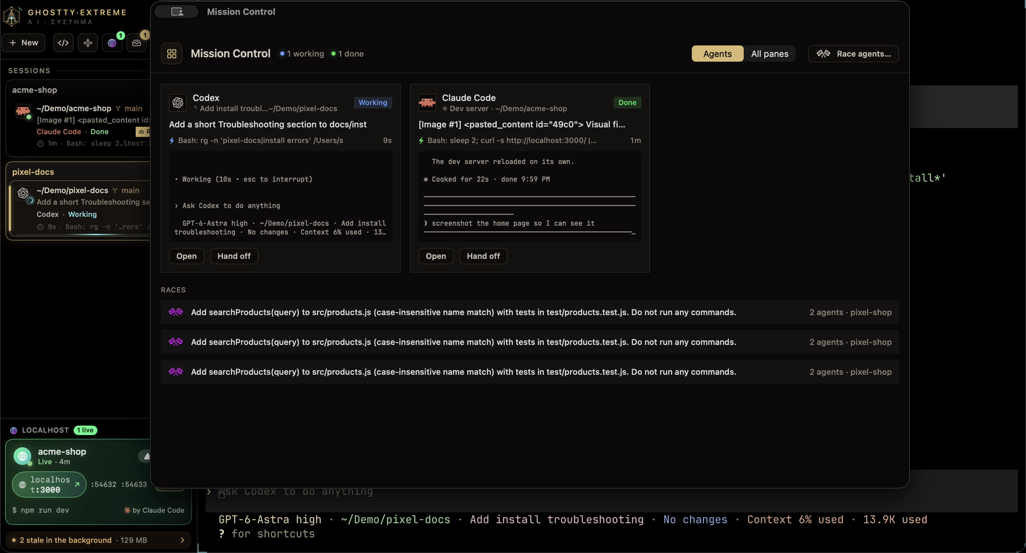This screenshot has width=1026, height=553.
Task: Click the Claude Code pixel creature icon in card
Action: (x=427, y=103)
